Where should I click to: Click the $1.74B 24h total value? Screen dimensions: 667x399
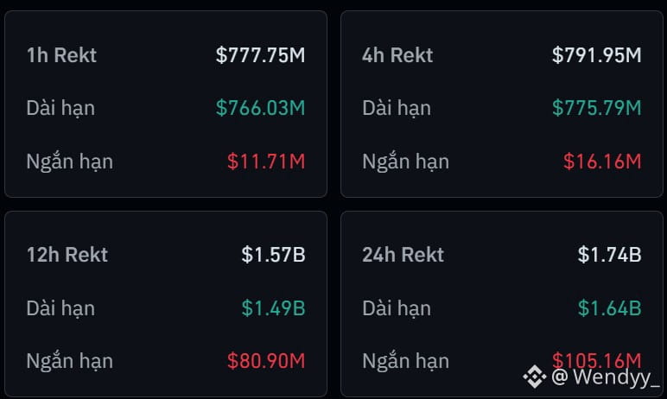(x=609, y=255)
